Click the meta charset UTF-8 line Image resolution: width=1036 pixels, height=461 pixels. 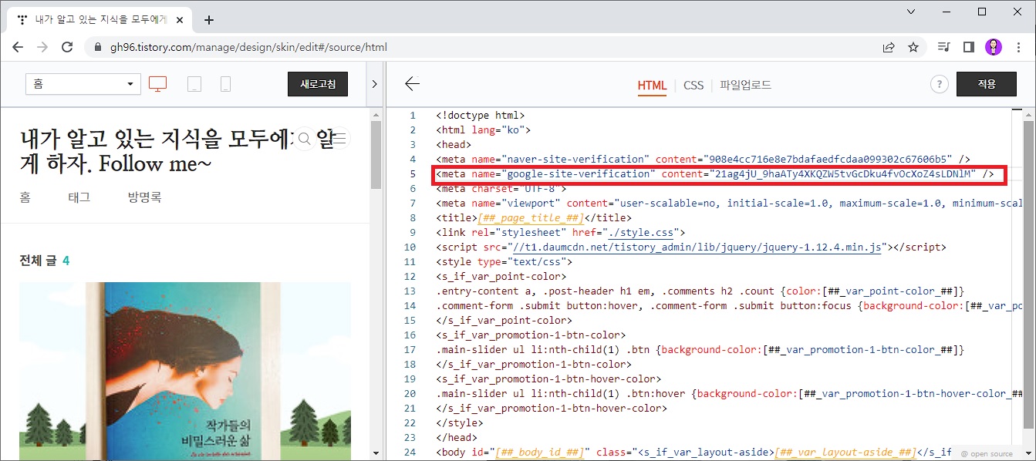pyautogui.click(x=501, y=188)
